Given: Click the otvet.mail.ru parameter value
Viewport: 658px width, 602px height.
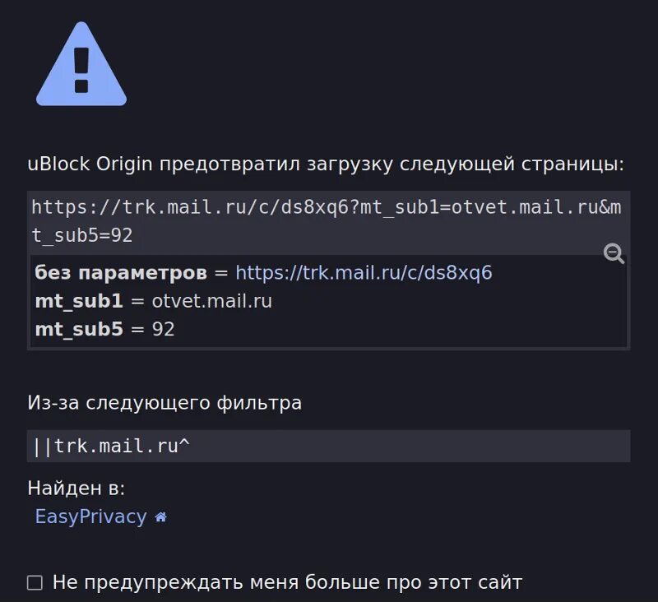Looking at the screenshot, I should [211, 301].
